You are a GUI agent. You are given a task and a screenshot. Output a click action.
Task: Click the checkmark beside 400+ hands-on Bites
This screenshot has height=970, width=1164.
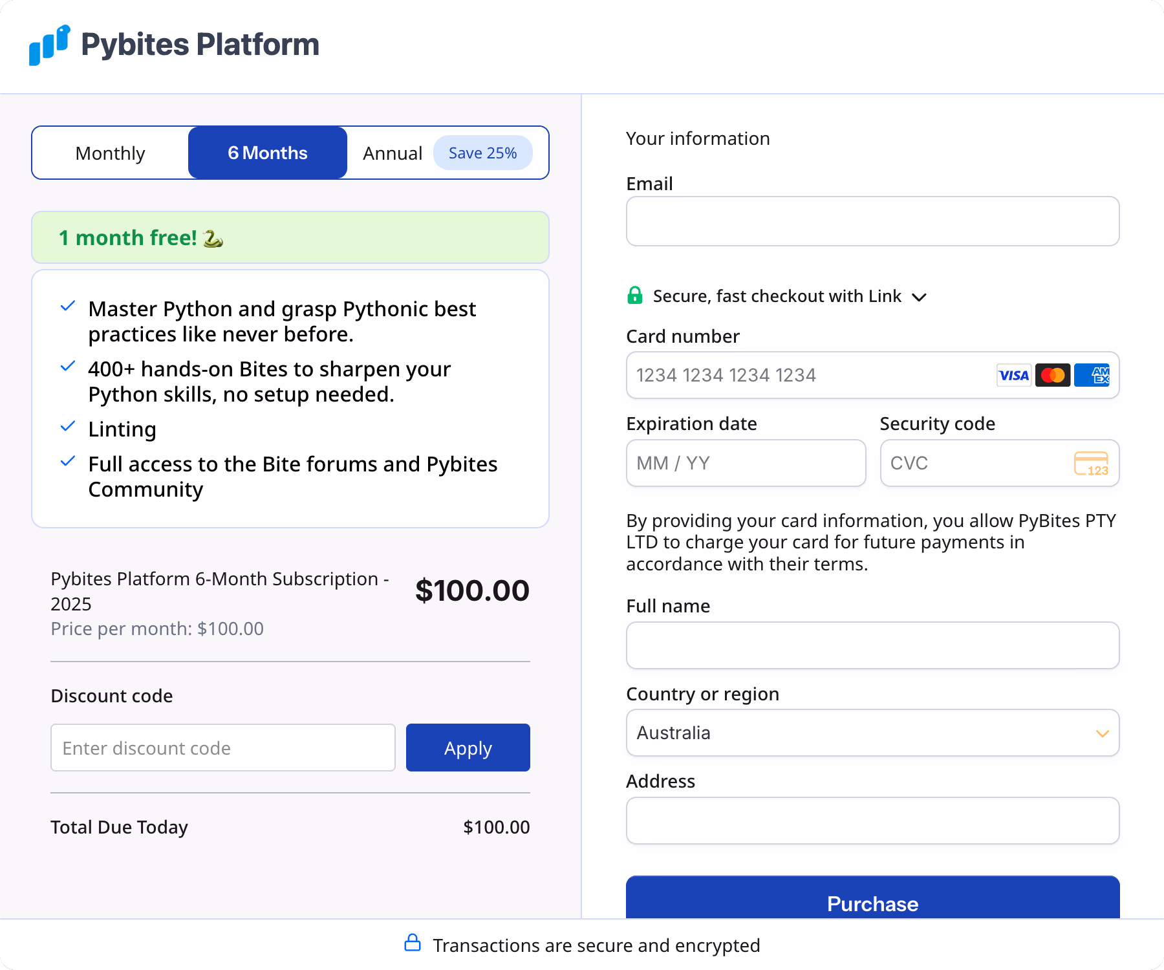68,366
